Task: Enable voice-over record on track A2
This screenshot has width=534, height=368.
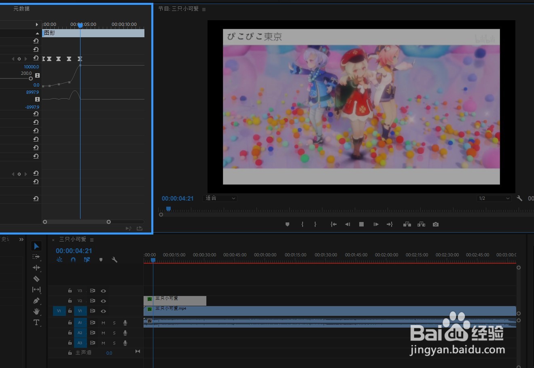Action: [125, 333]
